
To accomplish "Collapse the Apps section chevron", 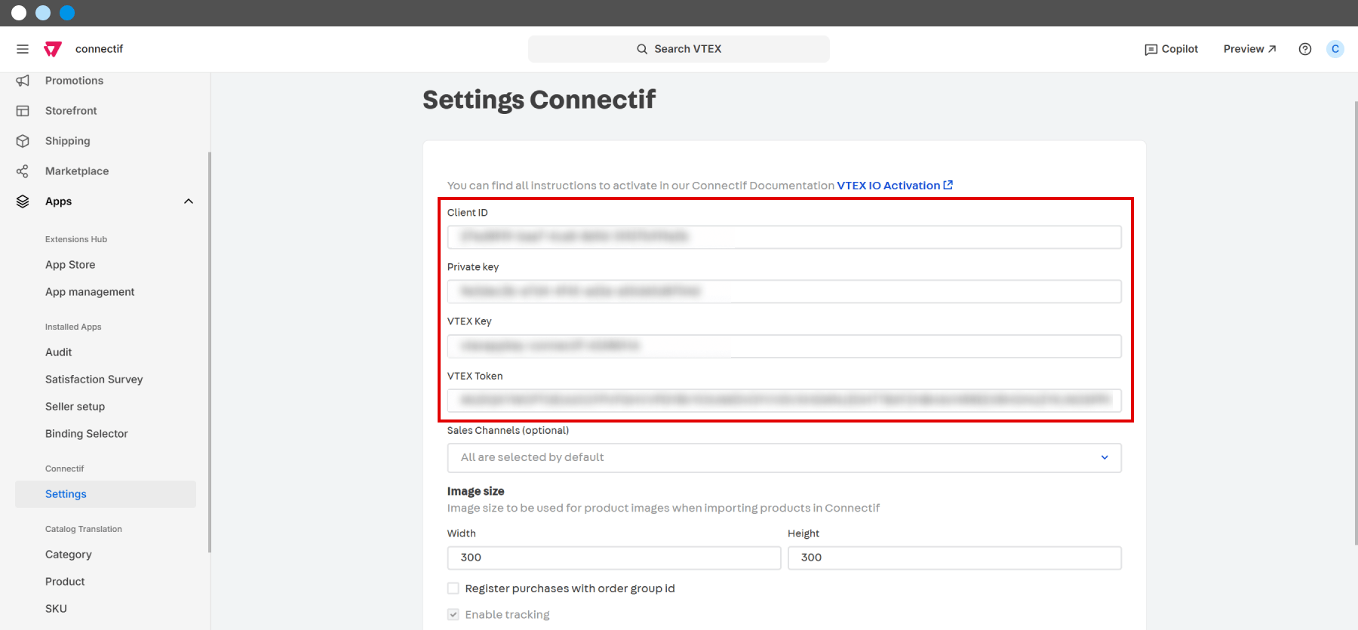I will point(189,201).
